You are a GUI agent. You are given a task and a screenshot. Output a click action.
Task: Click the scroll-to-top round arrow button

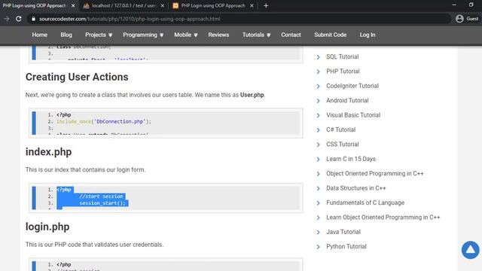point(470,250)
